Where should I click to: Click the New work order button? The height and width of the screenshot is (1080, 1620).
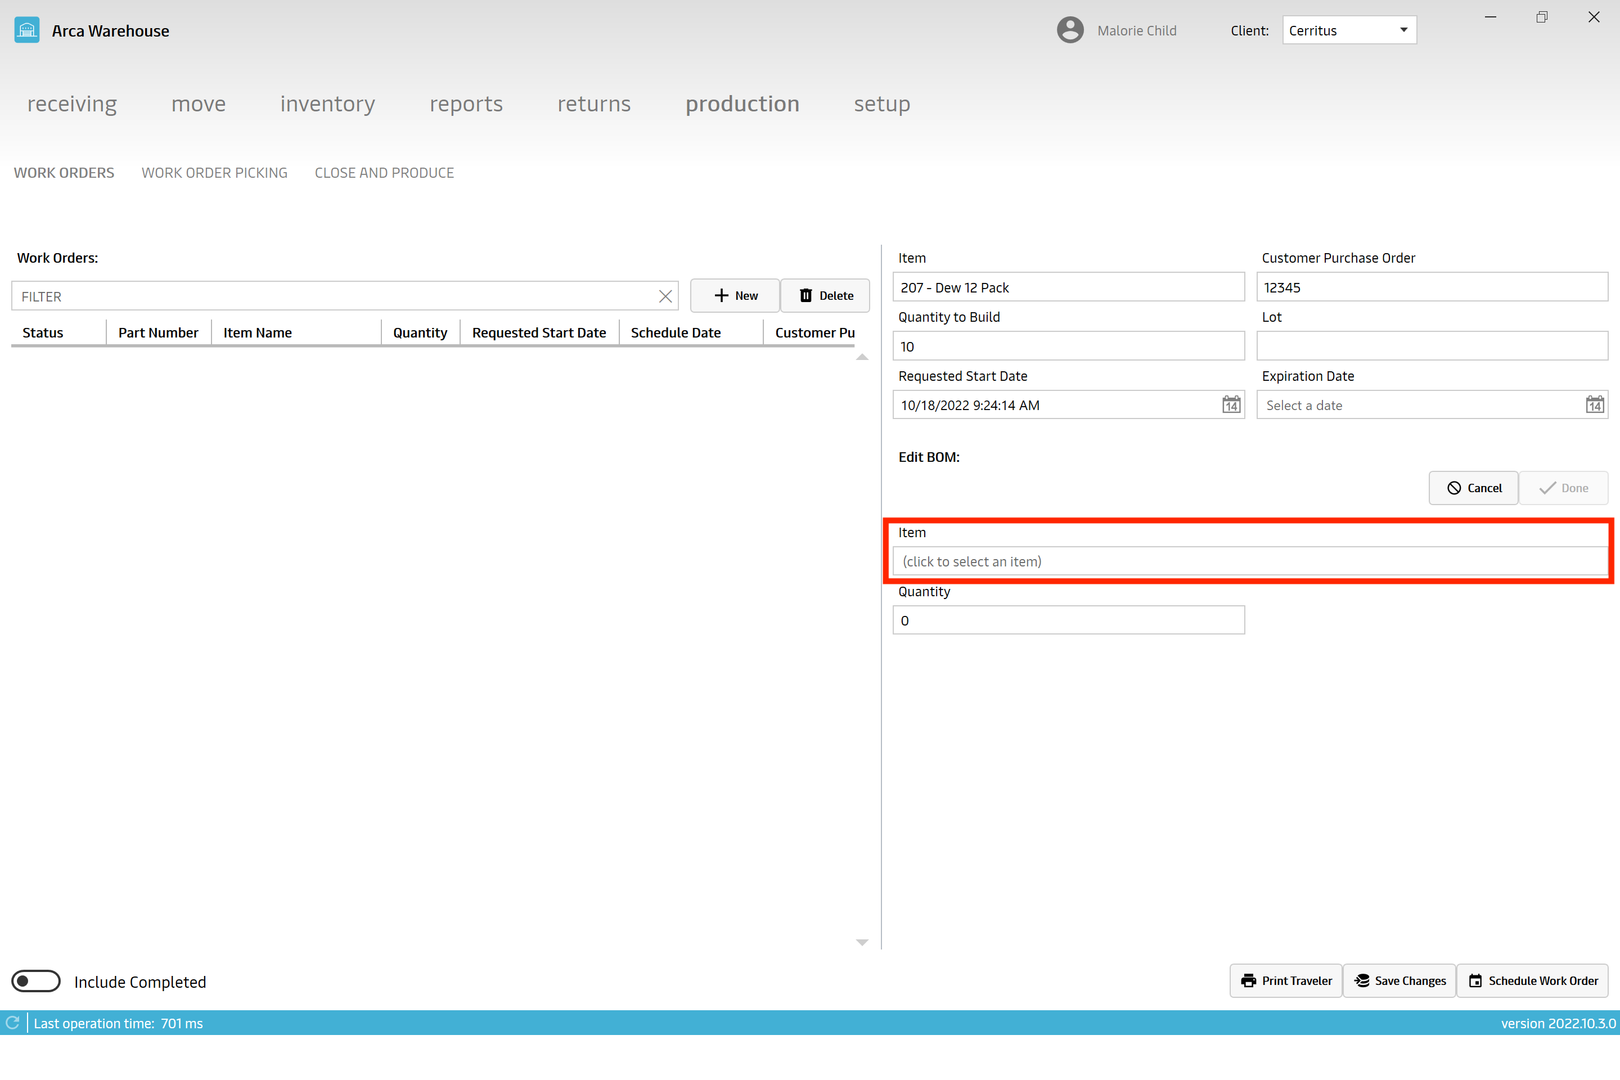pyautogui.click(x=735, y=295)
